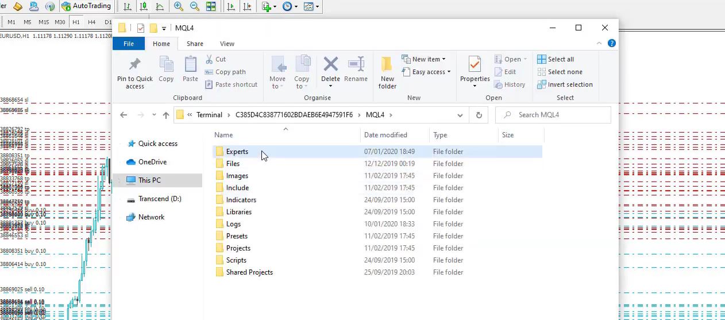Viewport: 725px width, 320px height.
Task: Expand the address bar history dropdown
Action: click(x=460, y=115)
